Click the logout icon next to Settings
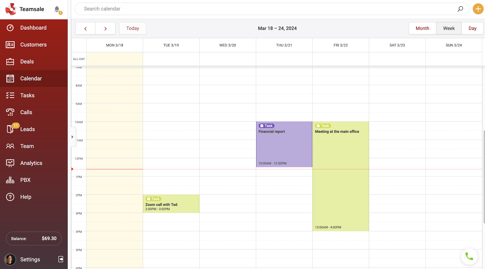Viewport: 485px width, 269px height. [x=61, y=259]
